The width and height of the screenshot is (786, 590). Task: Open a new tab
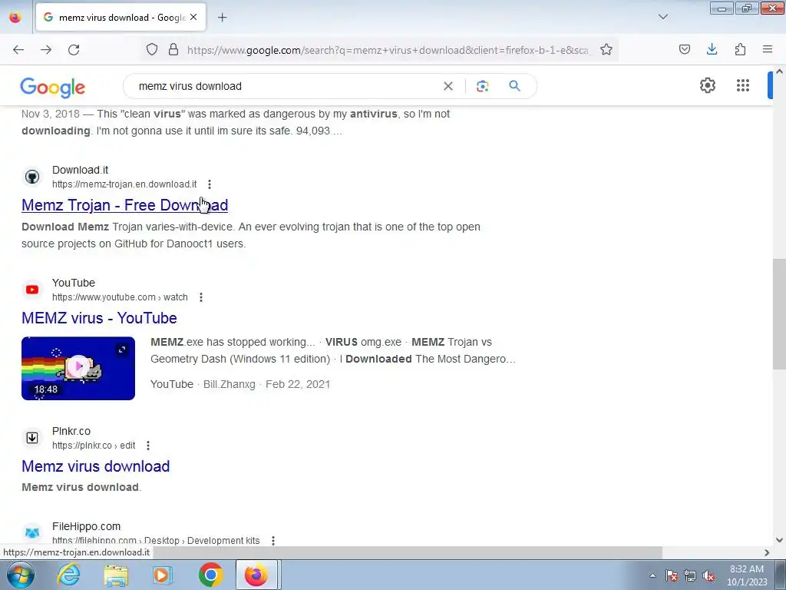[x=222, y=18]
